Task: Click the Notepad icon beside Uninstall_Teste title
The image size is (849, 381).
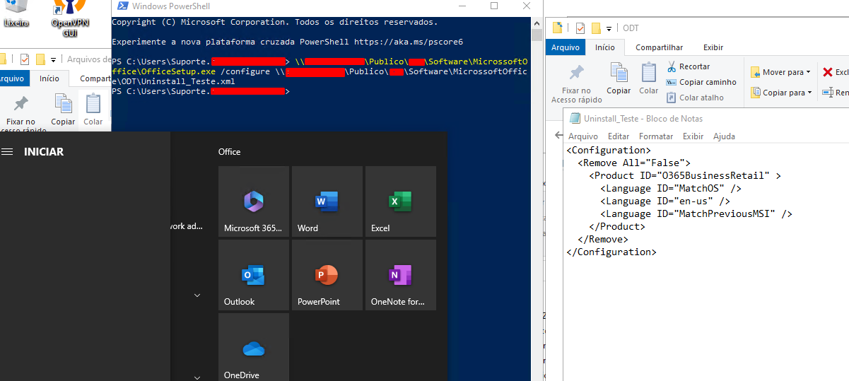Action: tap(576, 119)
